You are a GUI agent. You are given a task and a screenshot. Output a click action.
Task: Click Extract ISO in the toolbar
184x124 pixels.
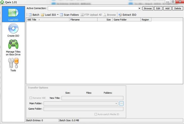click(127, 15)
